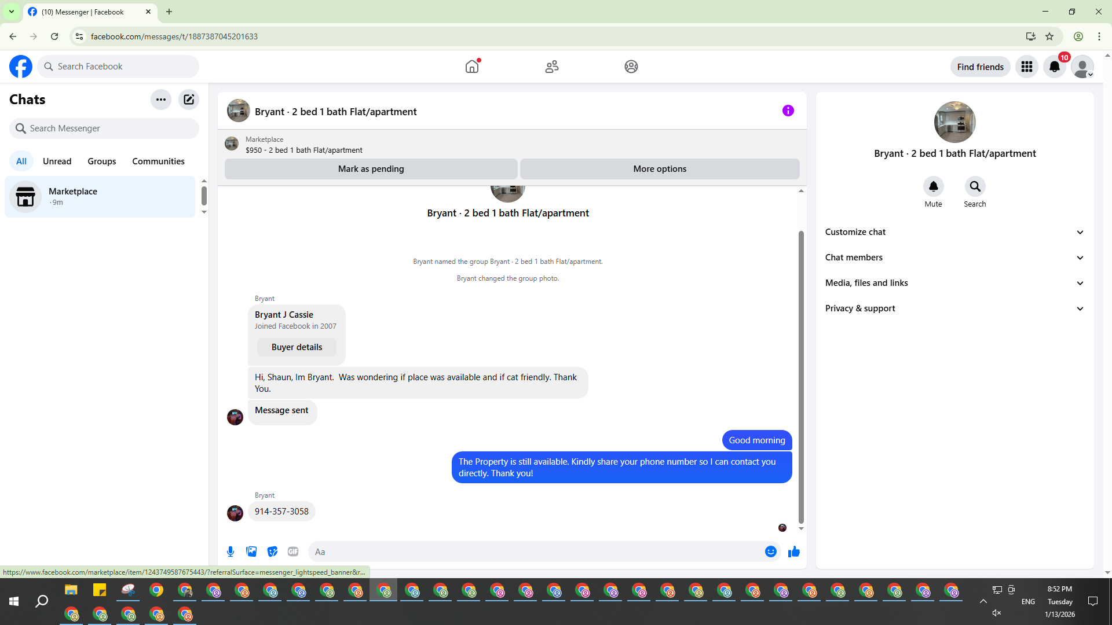1112x625 pixels.
Task: Click the Mark as pending button
Action: tap(371, 169)
